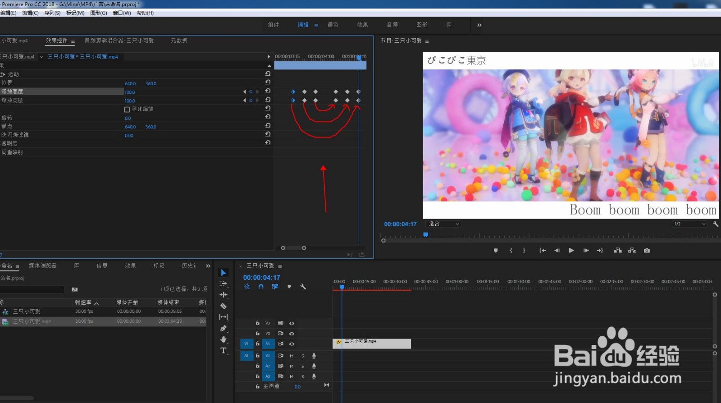Play the program monitor
The width and height of the screenshot is (721, 403).
(x=571, y=251)
